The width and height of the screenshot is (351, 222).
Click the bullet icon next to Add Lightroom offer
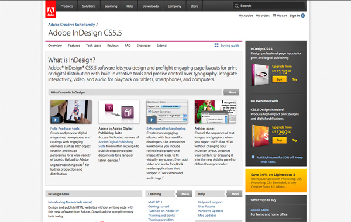[x=253, y=157]
